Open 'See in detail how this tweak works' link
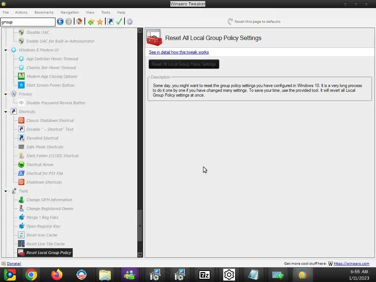This screenshot has width=376, height=282. tap(179, 52)
